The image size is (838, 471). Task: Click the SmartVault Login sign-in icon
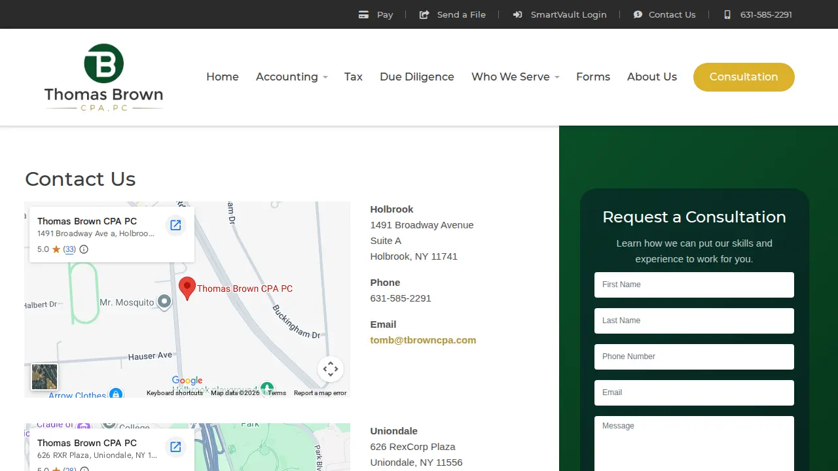[517, 14]
